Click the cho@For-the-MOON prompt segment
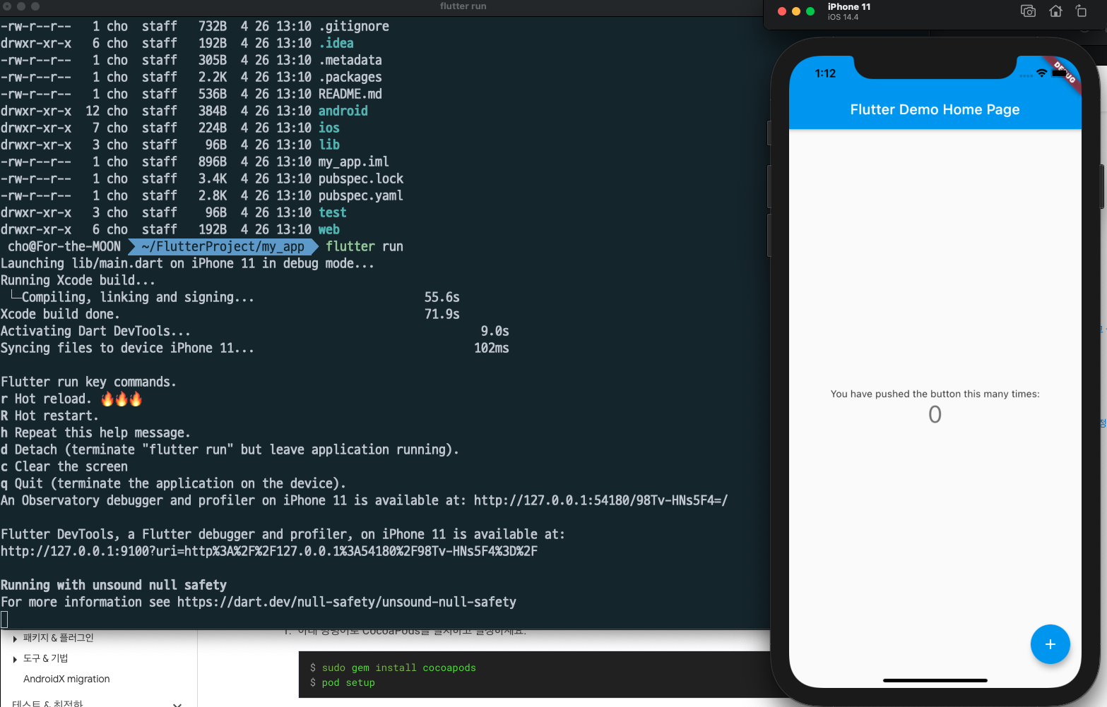 click(64, 246)
